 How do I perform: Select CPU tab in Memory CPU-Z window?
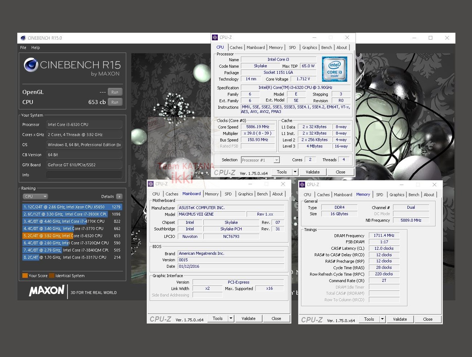308,195
